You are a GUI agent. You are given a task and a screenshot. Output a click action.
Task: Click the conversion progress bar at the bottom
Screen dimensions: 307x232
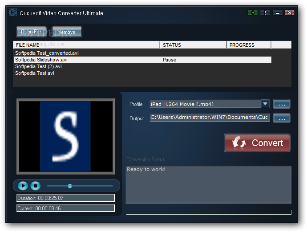point(209,212)
